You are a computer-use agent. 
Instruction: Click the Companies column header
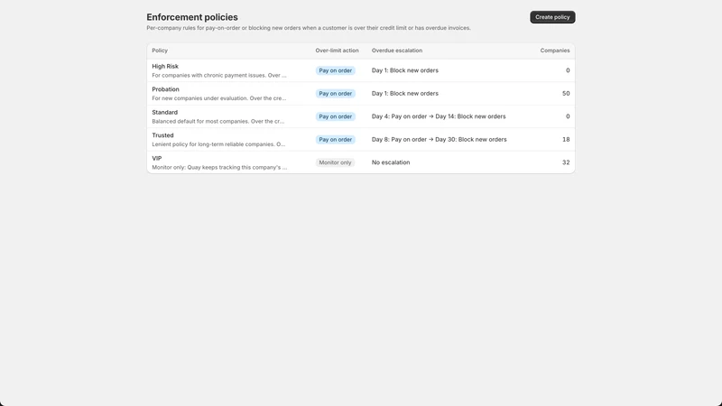555,51
